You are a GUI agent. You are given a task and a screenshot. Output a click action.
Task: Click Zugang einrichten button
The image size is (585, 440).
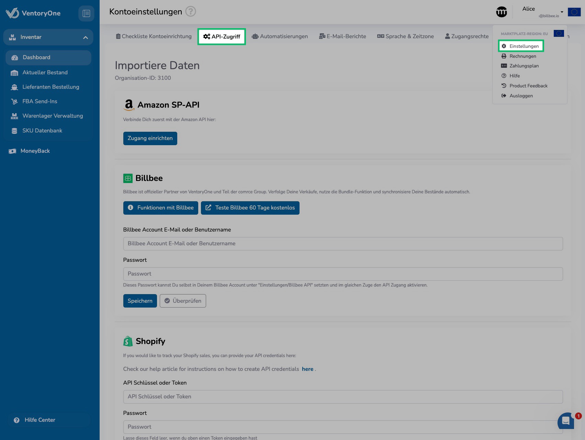[x=150, y=138]
